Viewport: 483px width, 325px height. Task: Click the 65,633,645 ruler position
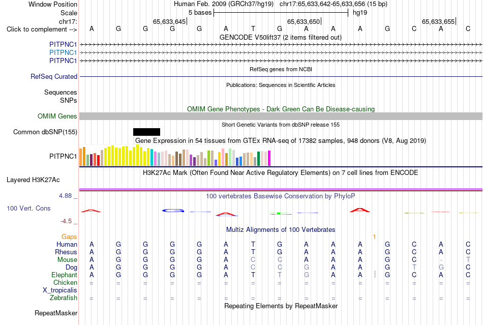click(169, 21)
